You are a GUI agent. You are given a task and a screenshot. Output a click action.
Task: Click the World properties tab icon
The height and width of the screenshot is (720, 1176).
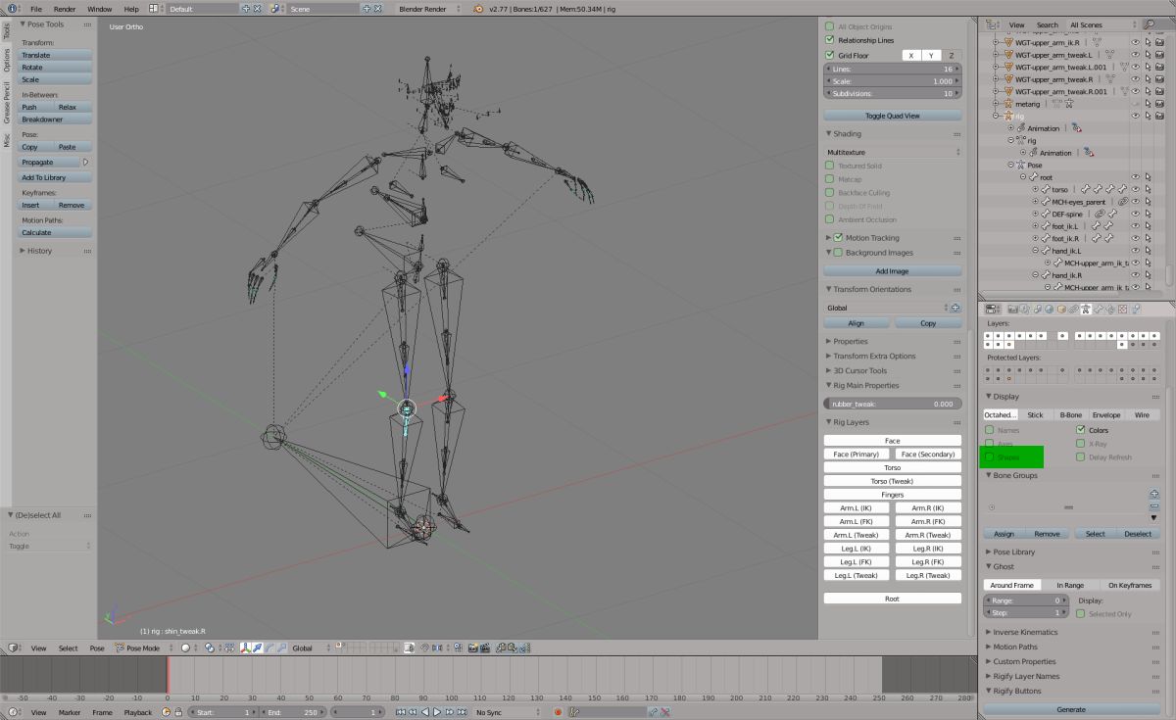(1049, 309)
